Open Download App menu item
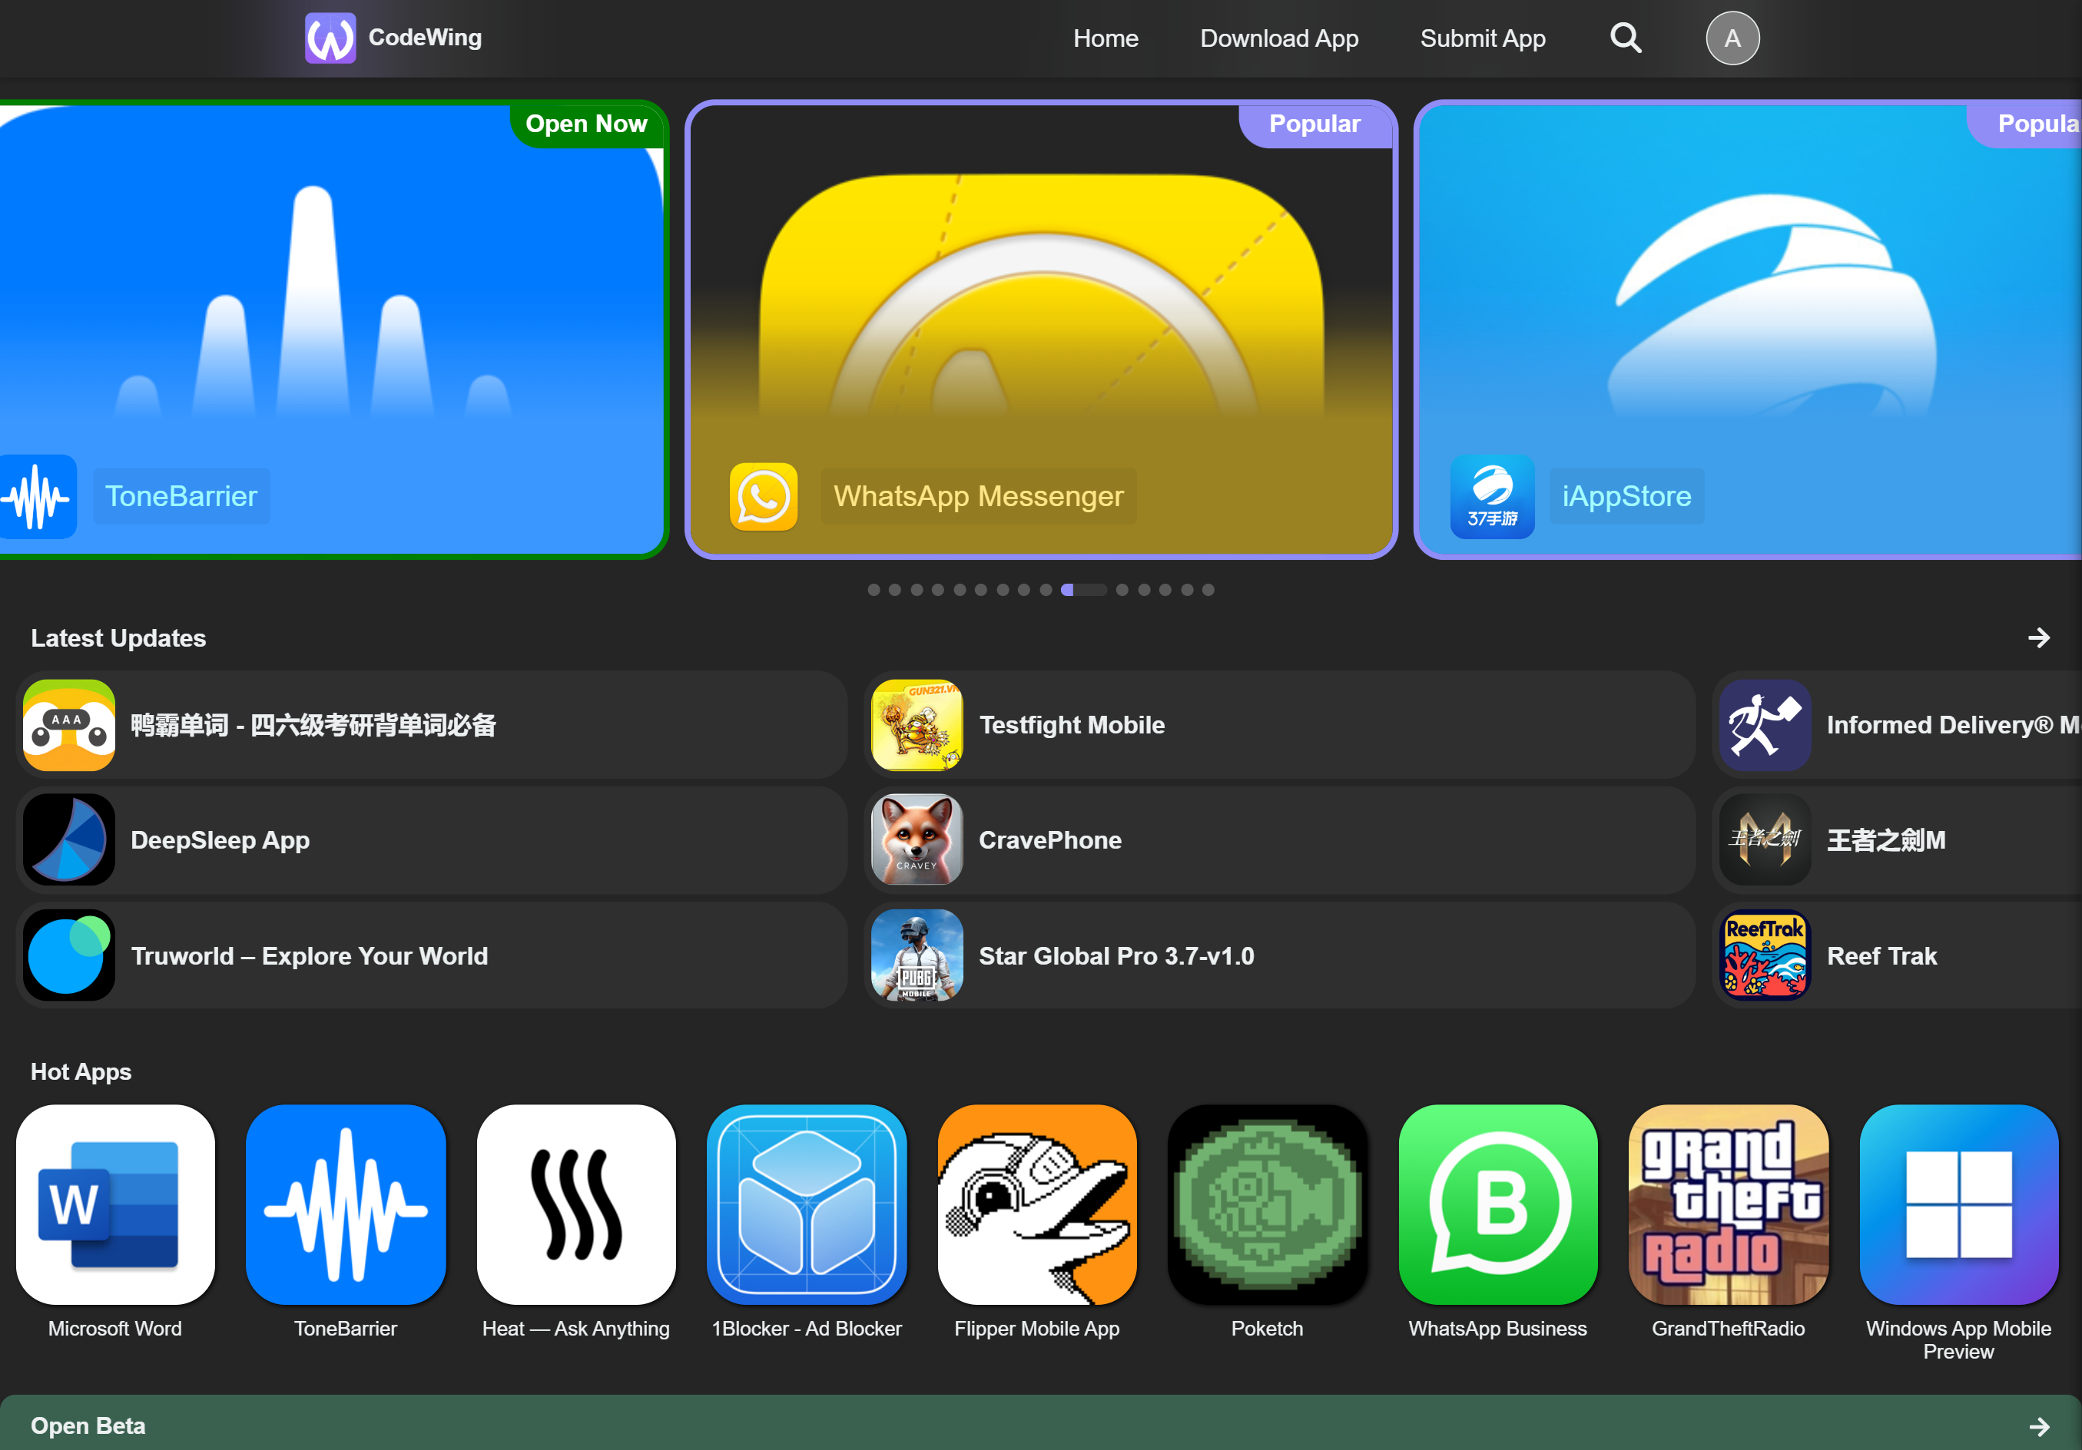The width and height of the screenshot is (2082, 1450). click(x=1278, y=38)
